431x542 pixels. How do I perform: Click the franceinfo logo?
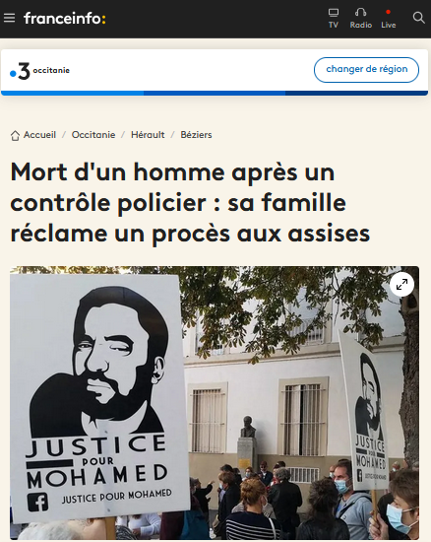(65, 19)
